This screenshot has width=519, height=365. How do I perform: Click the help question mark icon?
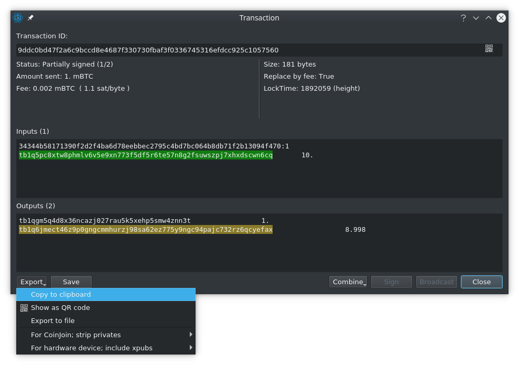pyautogui.click(x=463, y=18)
